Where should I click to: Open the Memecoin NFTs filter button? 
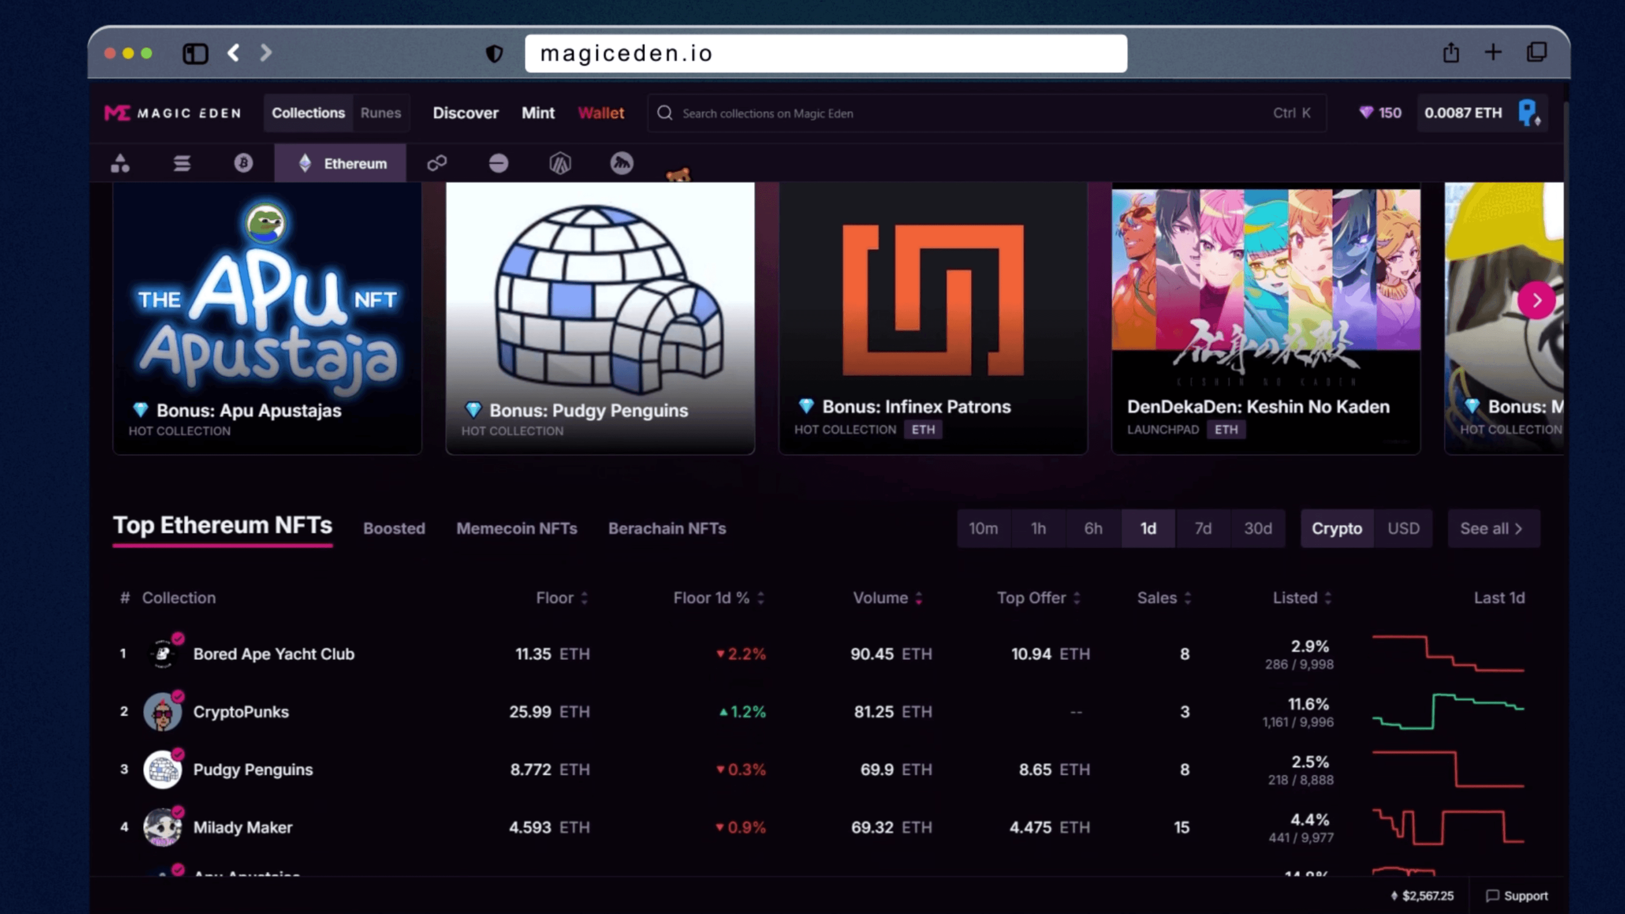[517, 529]
